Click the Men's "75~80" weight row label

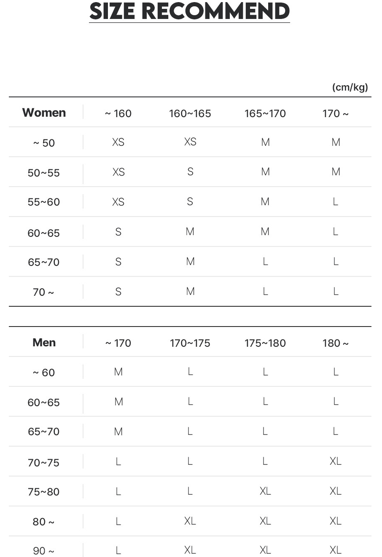(44, 492)
